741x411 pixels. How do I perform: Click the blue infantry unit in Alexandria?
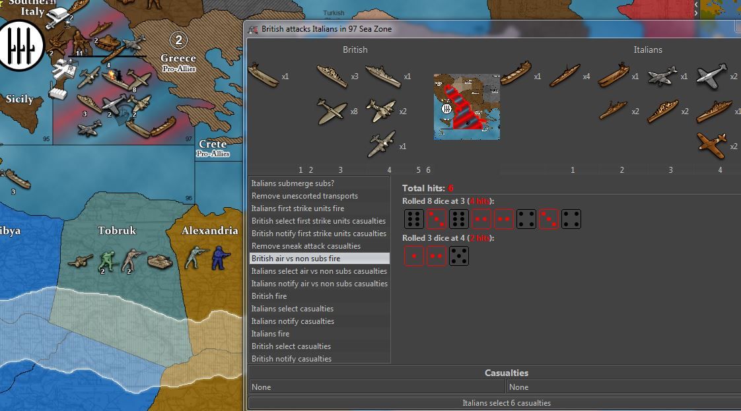click(x=217, y=258)
